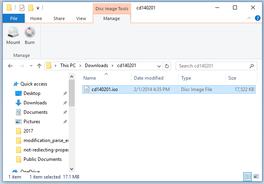The image size is (264, 184).
Task: Refresh the current folder
Action: click(x=167, y=66)
